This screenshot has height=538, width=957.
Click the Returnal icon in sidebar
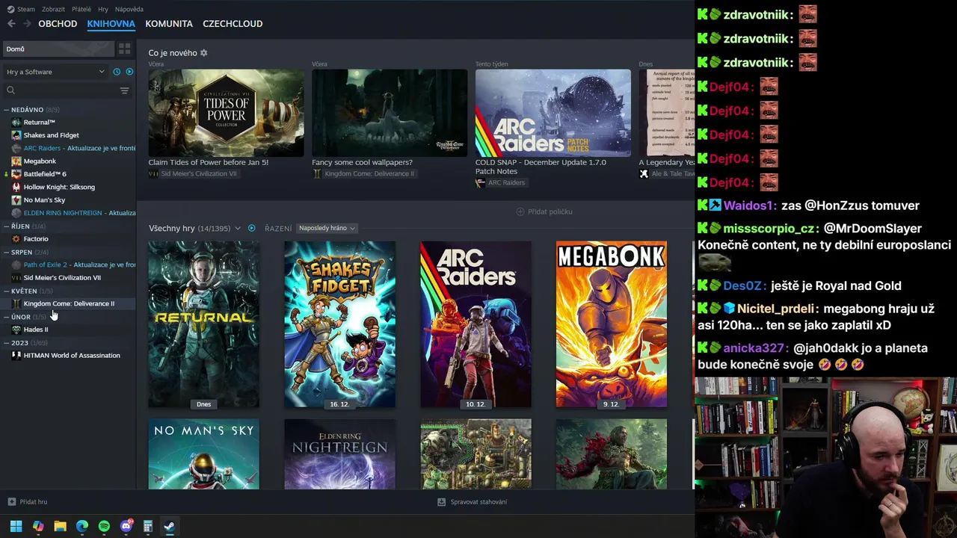coord(16,122)
